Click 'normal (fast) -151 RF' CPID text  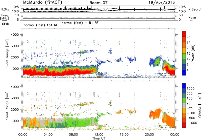(x=80, y=23)
